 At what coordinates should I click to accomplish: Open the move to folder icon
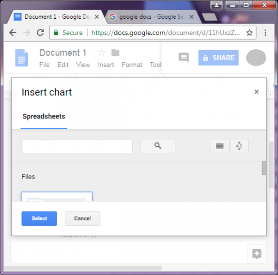[x=115, y=53]
